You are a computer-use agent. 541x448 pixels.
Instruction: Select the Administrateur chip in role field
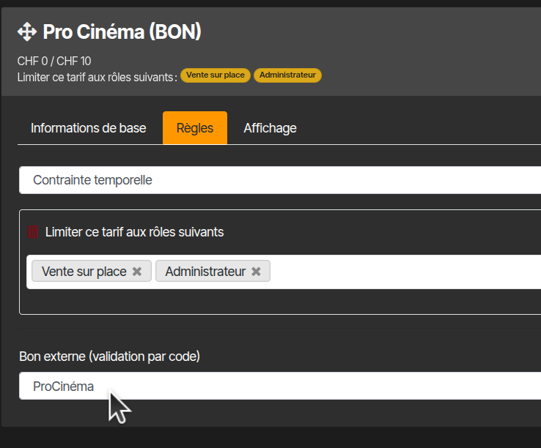pos(213,271)
